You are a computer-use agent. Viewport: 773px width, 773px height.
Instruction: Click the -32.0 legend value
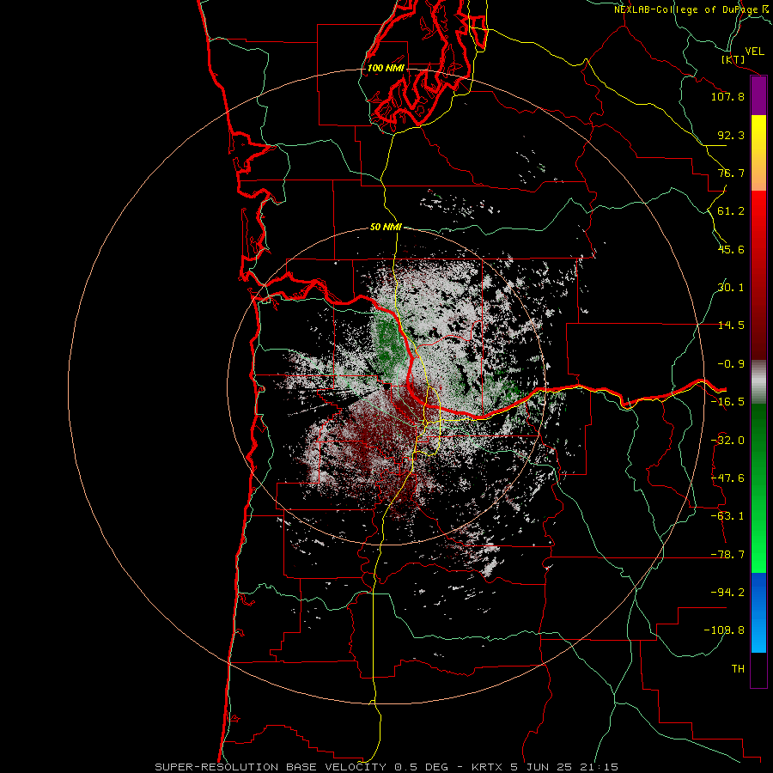pos(727,441)
